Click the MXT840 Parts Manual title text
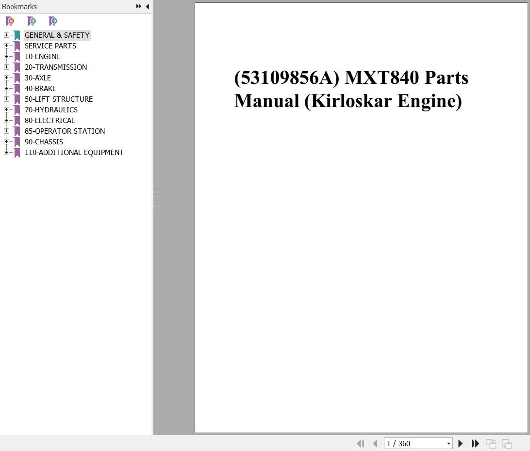 (x=351, y=89)
